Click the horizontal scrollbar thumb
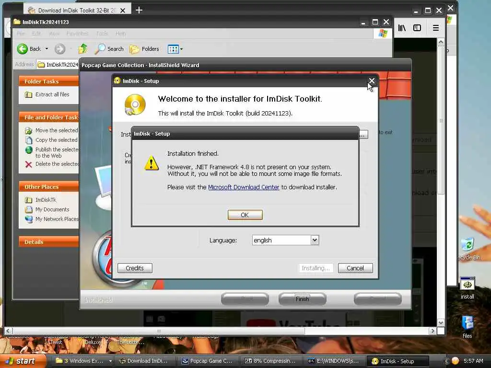491x368 pixels. [x=158, y=331]
